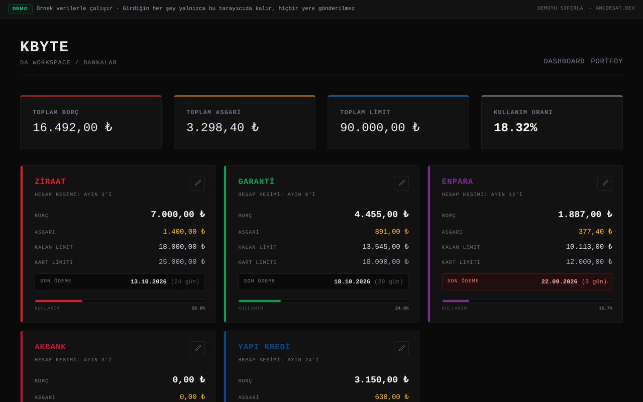The height and width of the screenshot is (402, 643).
Task: Click Ziraat minimum payment 1.400,00 ₺
Action: point(184,232)
